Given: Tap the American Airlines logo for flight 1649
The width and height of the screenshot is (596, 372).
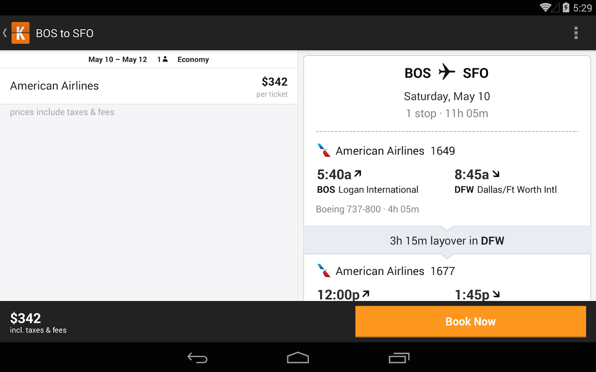Looking at the screenshot, I should point(324,150).
